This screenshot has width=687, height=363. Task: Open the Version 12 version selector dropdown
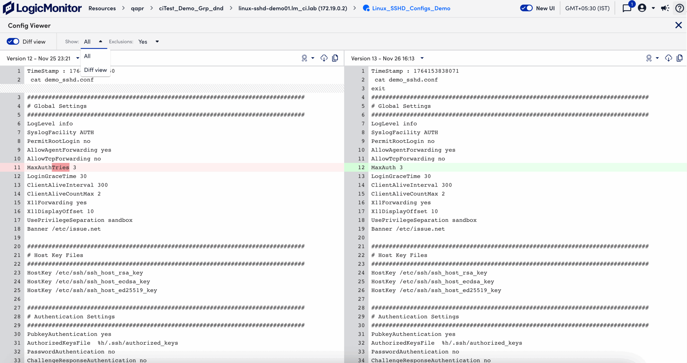[x=78, y=58]
